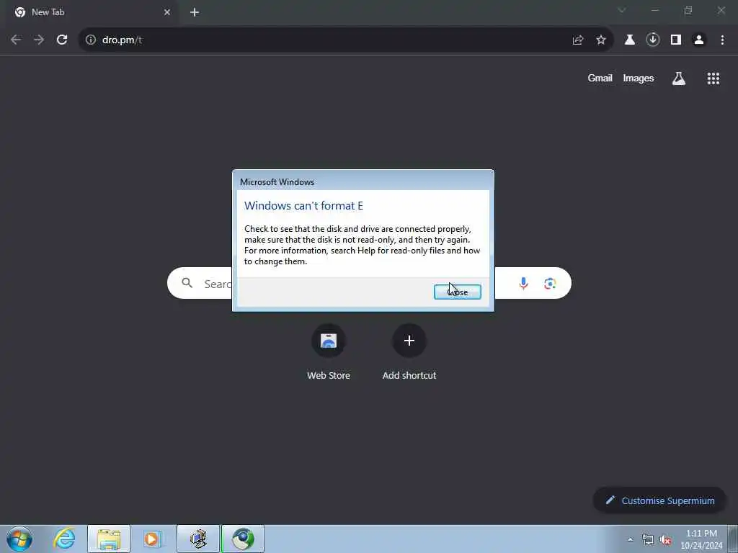
Task: Open a new tab with the plus button
Action: click(195, 12)
